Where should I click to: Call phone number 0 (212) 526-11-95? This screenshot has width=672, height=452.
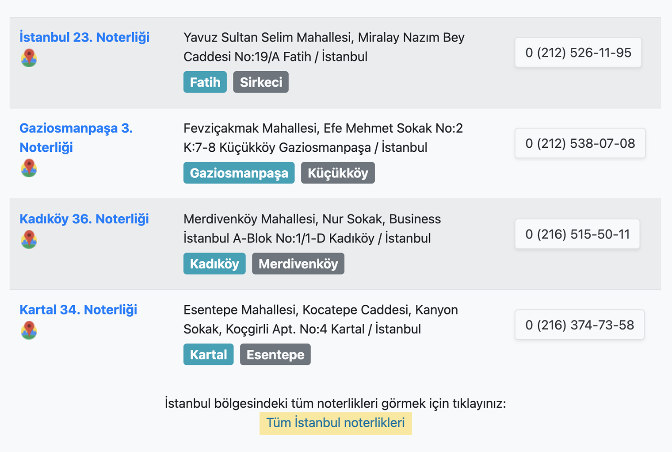(x=578, y=52)
